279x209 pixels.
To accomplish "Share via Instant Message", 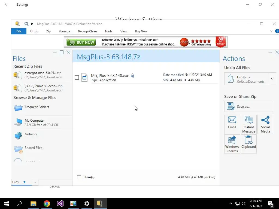I will [248, 124].
